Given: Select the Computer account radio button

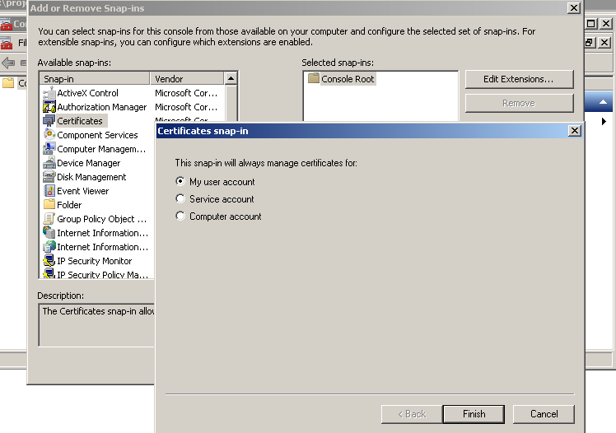Looking at the screenshot, I should (181, 216).
